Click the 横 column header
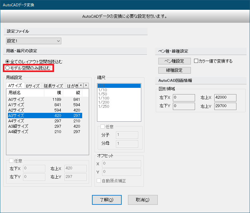The width and height of the screenshot is (250, 213). tap(54, 93)
